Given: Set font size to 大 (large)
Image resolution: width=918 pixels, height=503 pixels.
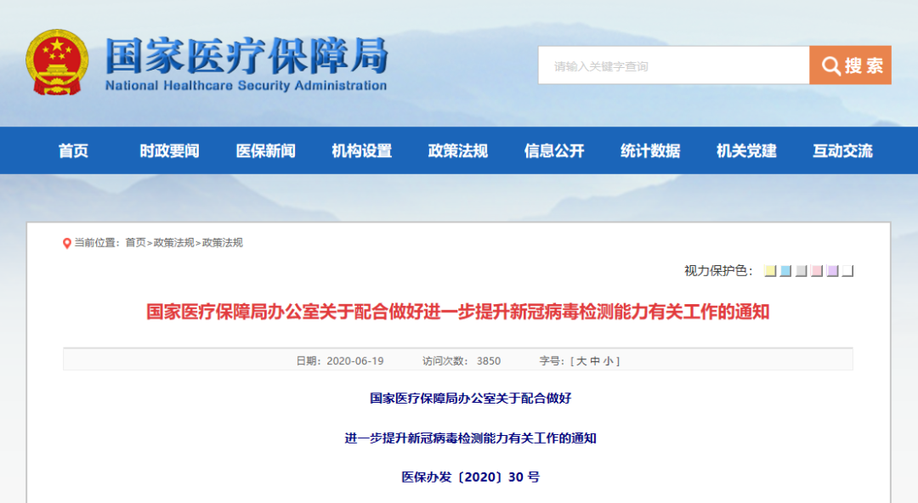Looking at the screenshot, I should point(581,361).
